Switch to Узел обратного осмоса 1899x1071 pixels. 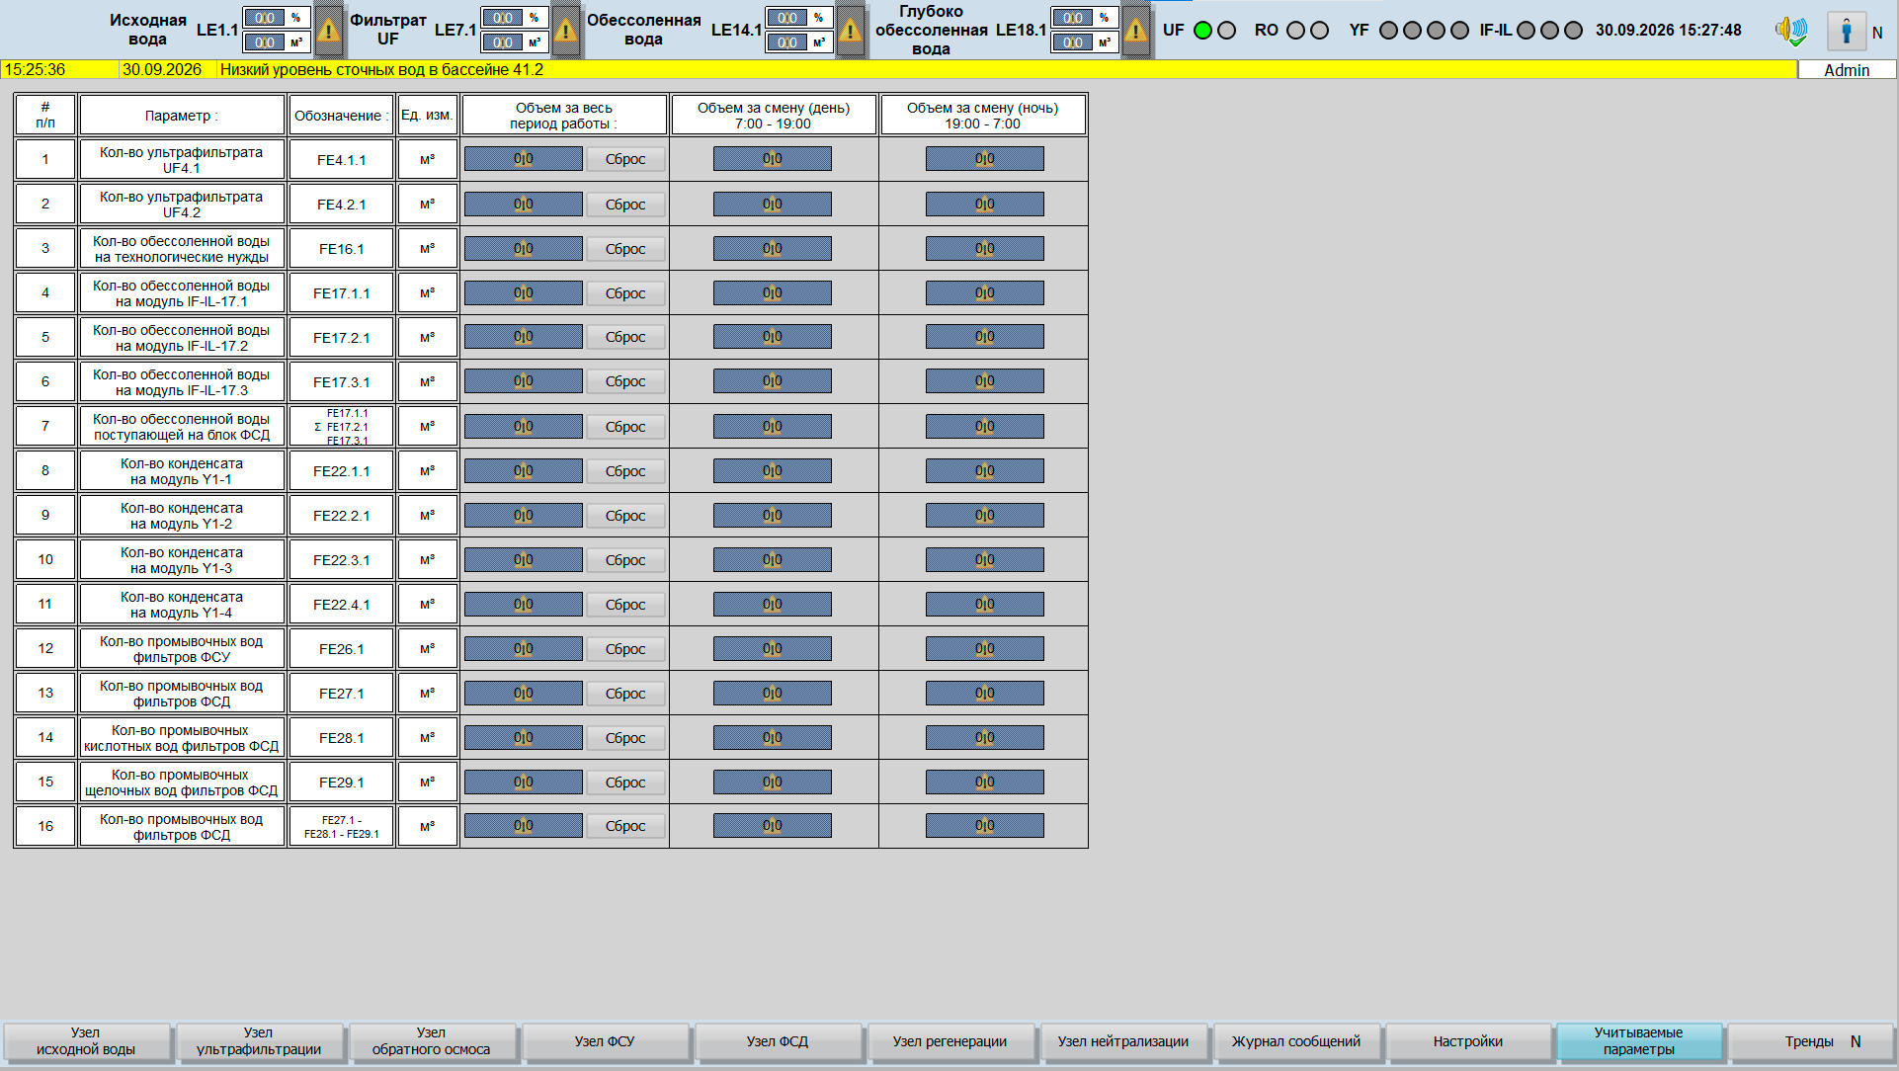point(432,1041)
